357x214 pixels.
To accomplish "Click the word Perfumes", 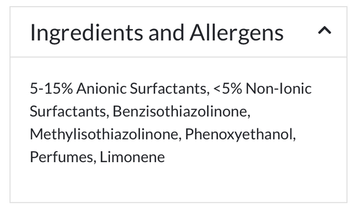I will click(x=61, y=157).
